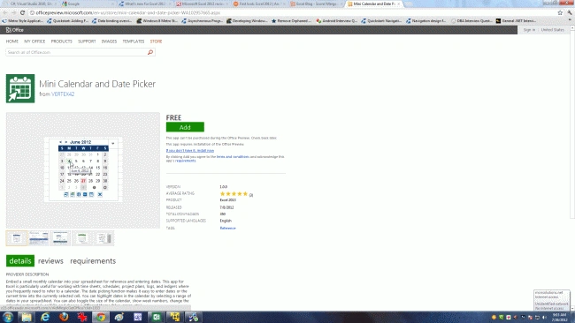Screen dimensions: 575x323
Task: Click the browser address bar
Action: [x=292, y=12]
